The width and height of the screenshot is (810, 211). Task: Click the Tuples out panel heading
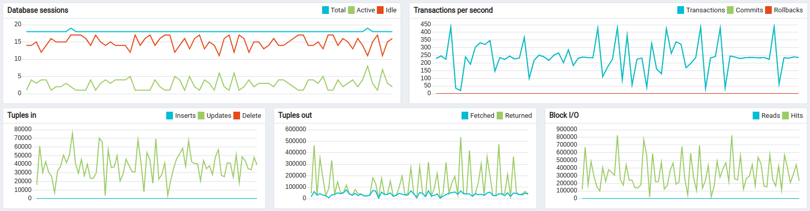click(x=295, y=115)
